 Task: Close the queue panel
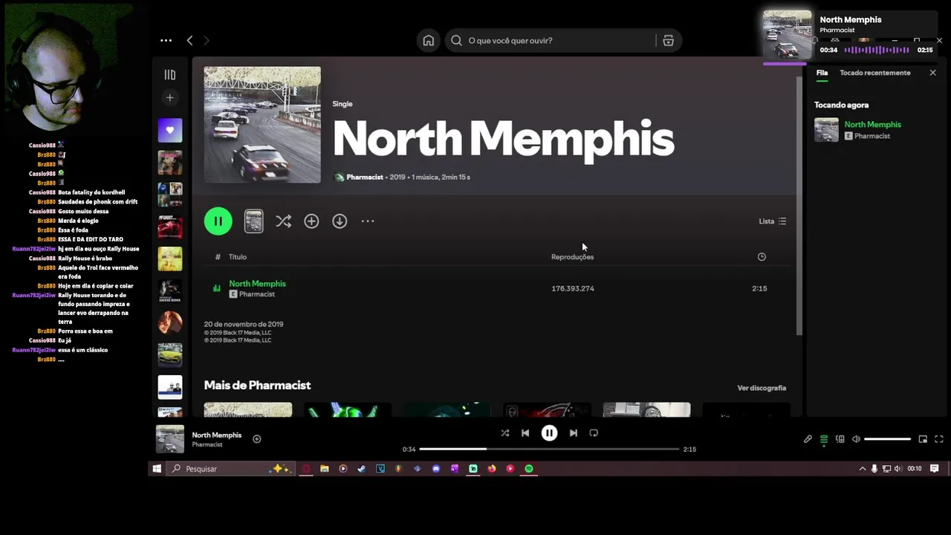932,73
